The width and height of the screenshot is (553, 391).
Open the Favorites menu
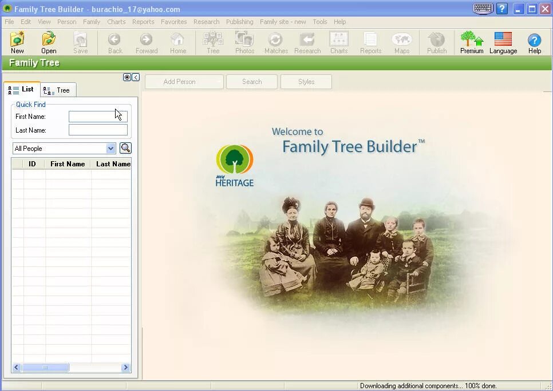pos(174,22)
